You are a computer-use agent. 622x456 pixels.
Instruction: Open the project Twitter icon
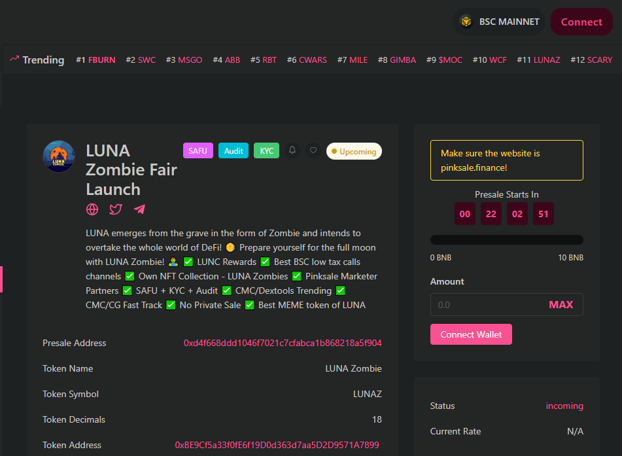[x=115, y=209]
